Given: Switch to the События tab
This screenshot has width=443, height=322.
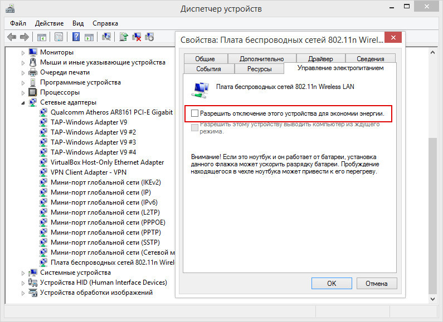Looking at the screenshot, I should pyautogui.click(x=209, y=69).
